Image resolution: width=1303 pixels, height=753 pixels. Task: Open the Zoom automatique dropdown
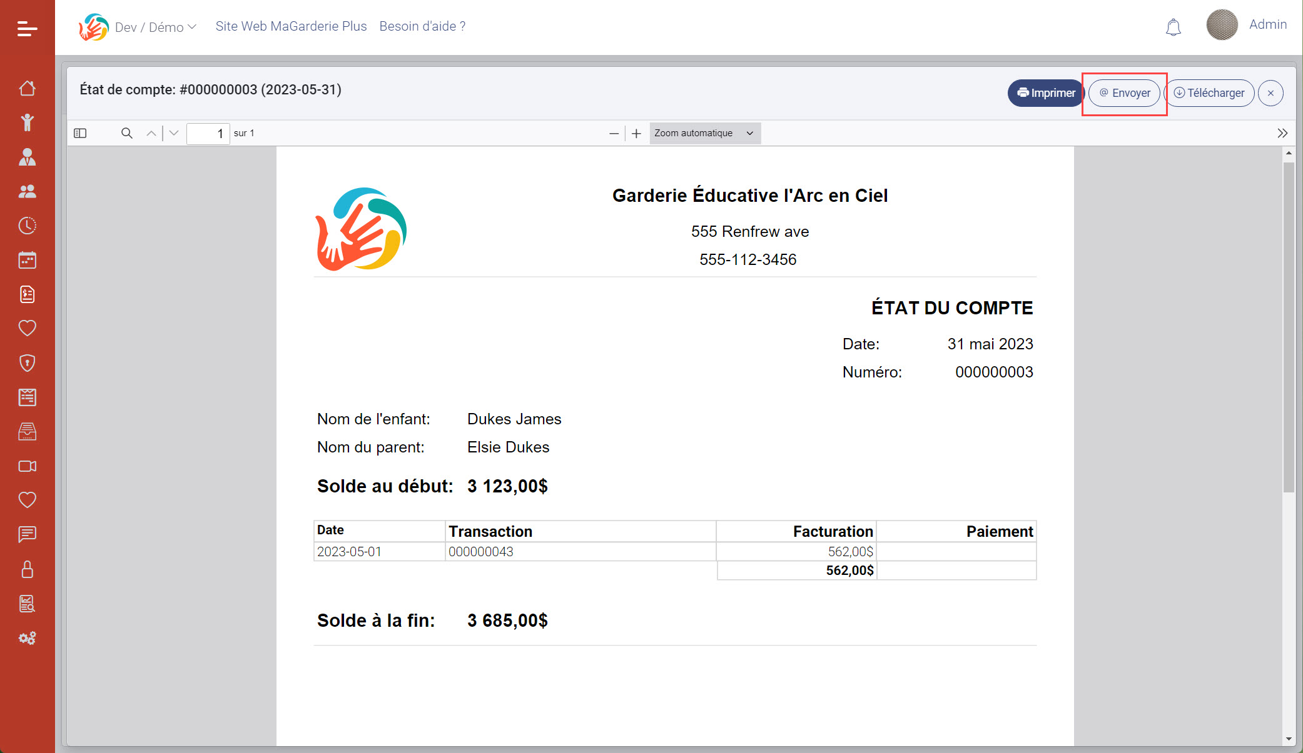tap(704, 133)
